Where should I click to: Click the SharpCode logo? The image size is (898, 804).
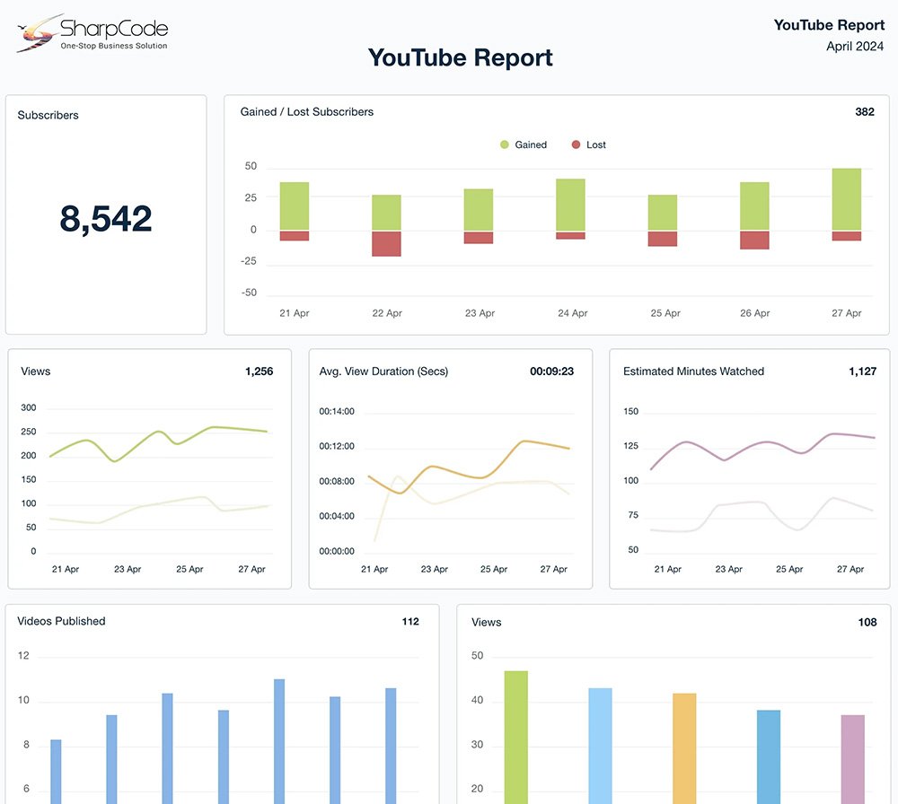tap(92, 34)
